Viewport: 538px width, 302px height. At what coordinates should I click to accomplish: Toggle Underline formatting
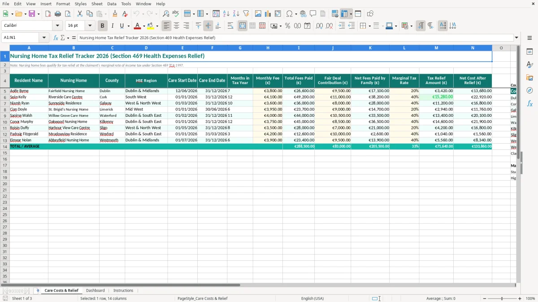click(121, 26)
